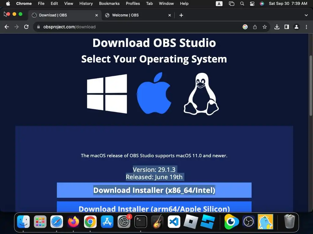The image size is (313, 234).
Task: Expand the tab search chevron
Action: click(x=306, y=15)
